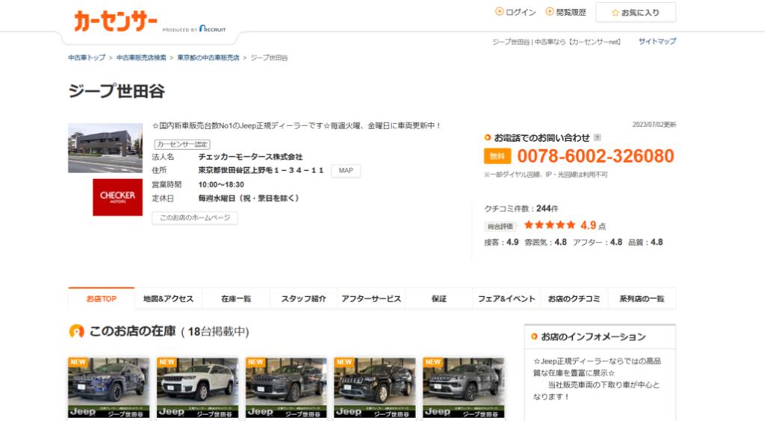Click the first NEW Jeep inventory thumbnail
The image size is (765, 421).
point(108,387)
